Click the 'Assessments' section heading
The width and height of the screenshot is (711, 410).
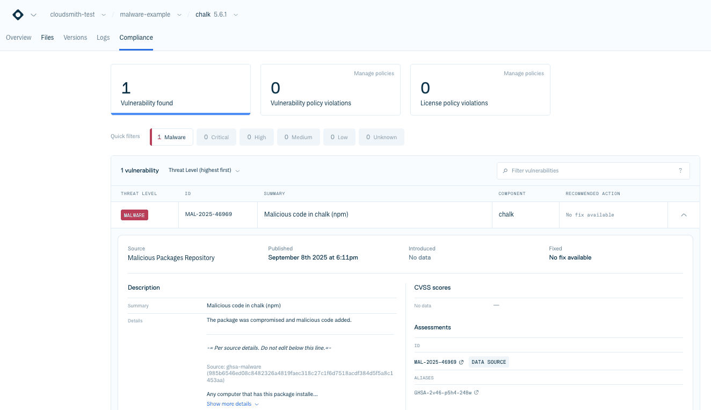tap(432, 327)
